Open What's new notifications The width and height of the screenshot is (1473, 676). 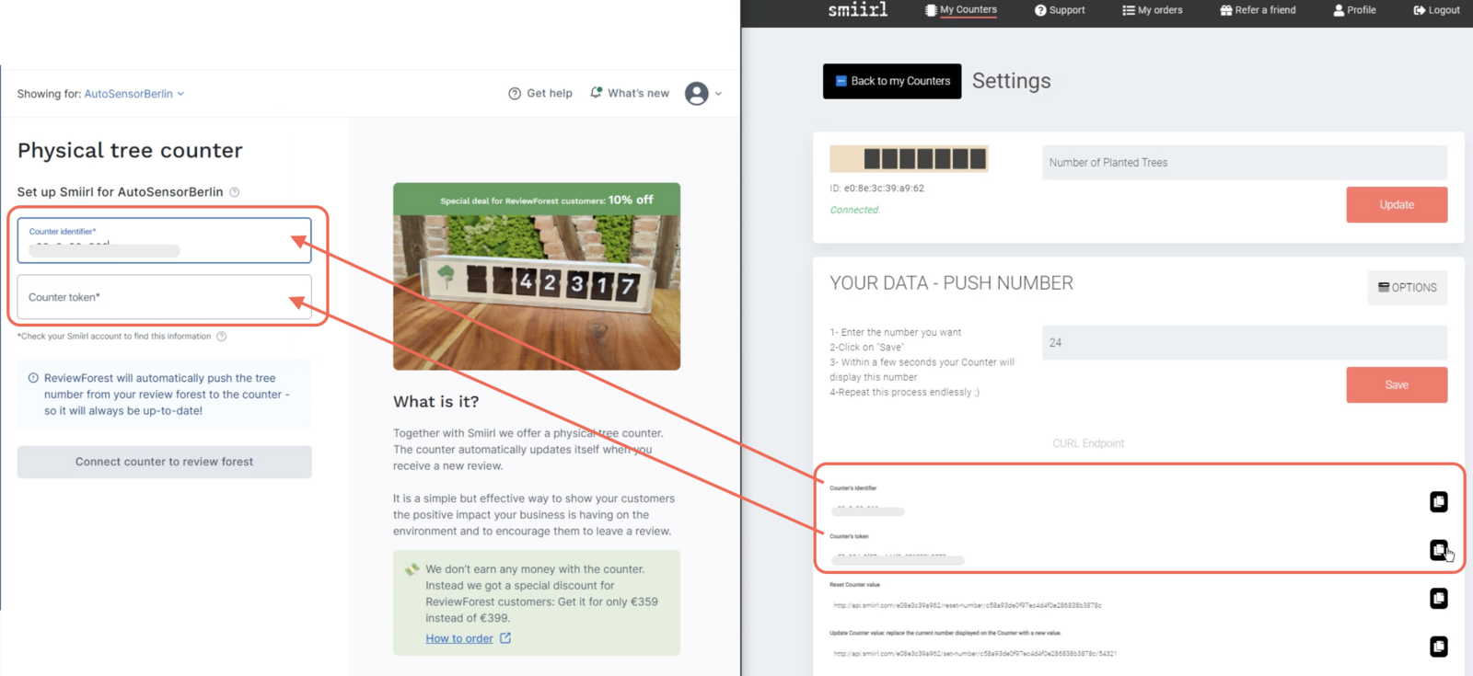click(630, 93)
